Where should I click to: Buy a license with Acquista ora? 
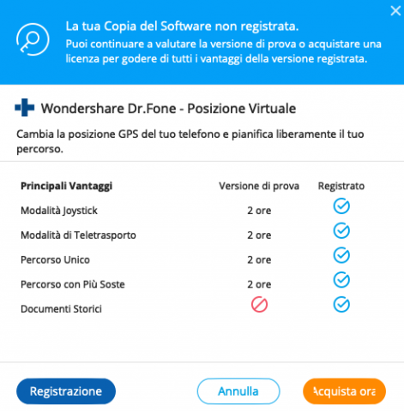[x=344, y=391]
